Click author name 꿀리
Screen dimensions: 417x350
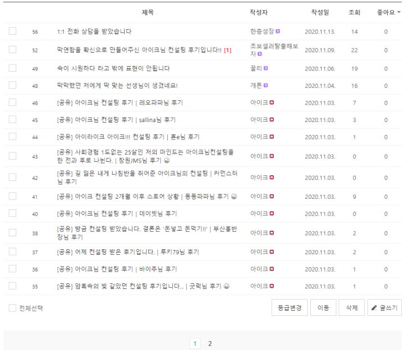[256, 68]
